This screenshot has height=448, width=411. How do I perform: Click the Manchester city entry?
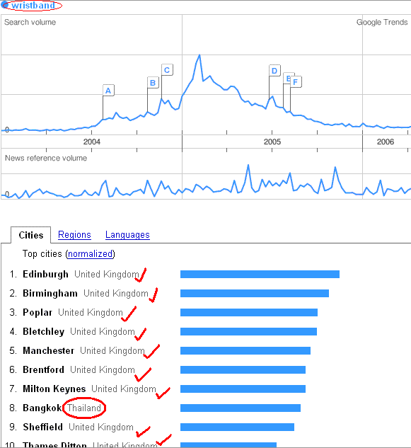49,350
